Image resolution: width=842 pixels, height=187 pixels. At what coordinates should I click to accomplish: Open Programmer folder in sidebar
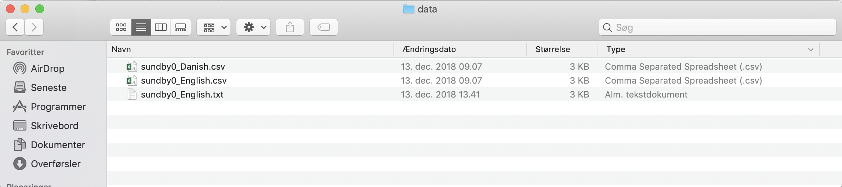click(58, 107)
